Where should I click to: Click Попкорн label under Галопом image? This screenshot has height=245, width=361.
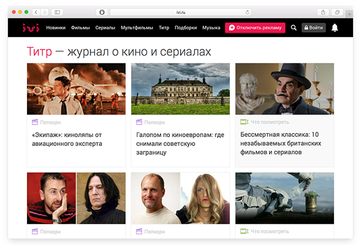coord(155,122)
